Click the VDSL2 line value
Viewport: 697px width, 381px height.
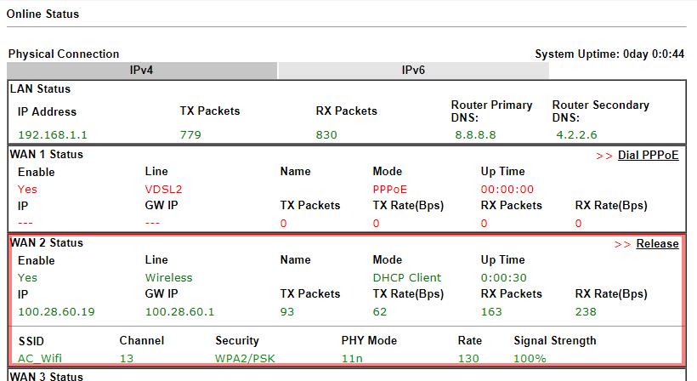click(163, 189)
